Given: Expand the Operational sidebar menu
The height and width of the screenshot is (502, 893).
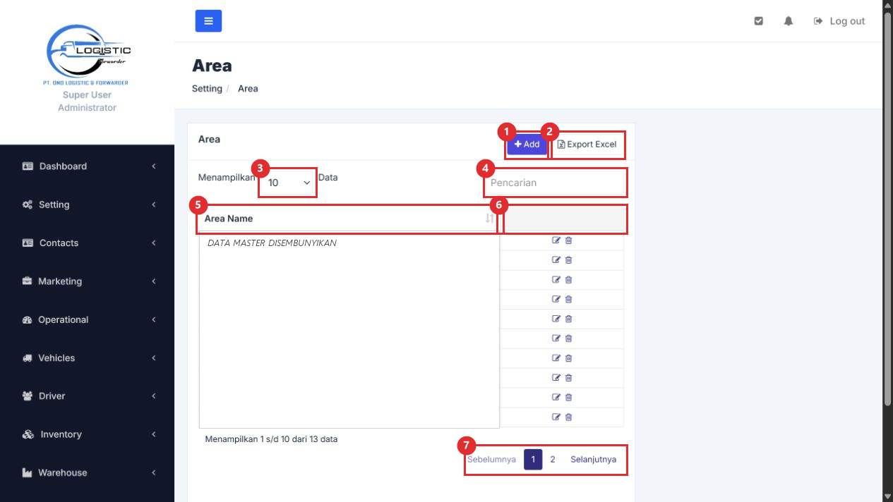Looking at the screenshot, I should coord(87,319).
